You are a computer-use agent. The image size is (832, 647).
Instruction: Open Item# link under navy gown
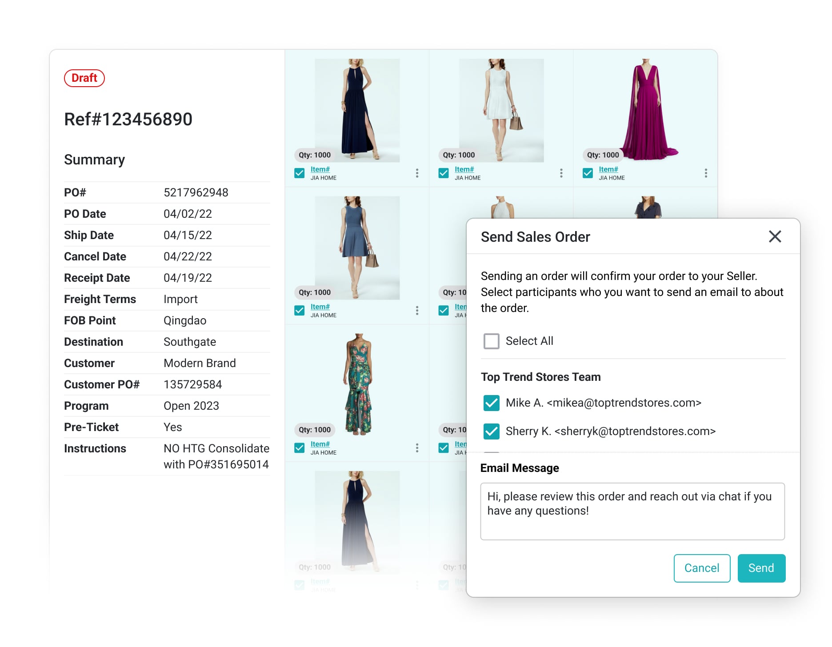[x=320, y=169]
